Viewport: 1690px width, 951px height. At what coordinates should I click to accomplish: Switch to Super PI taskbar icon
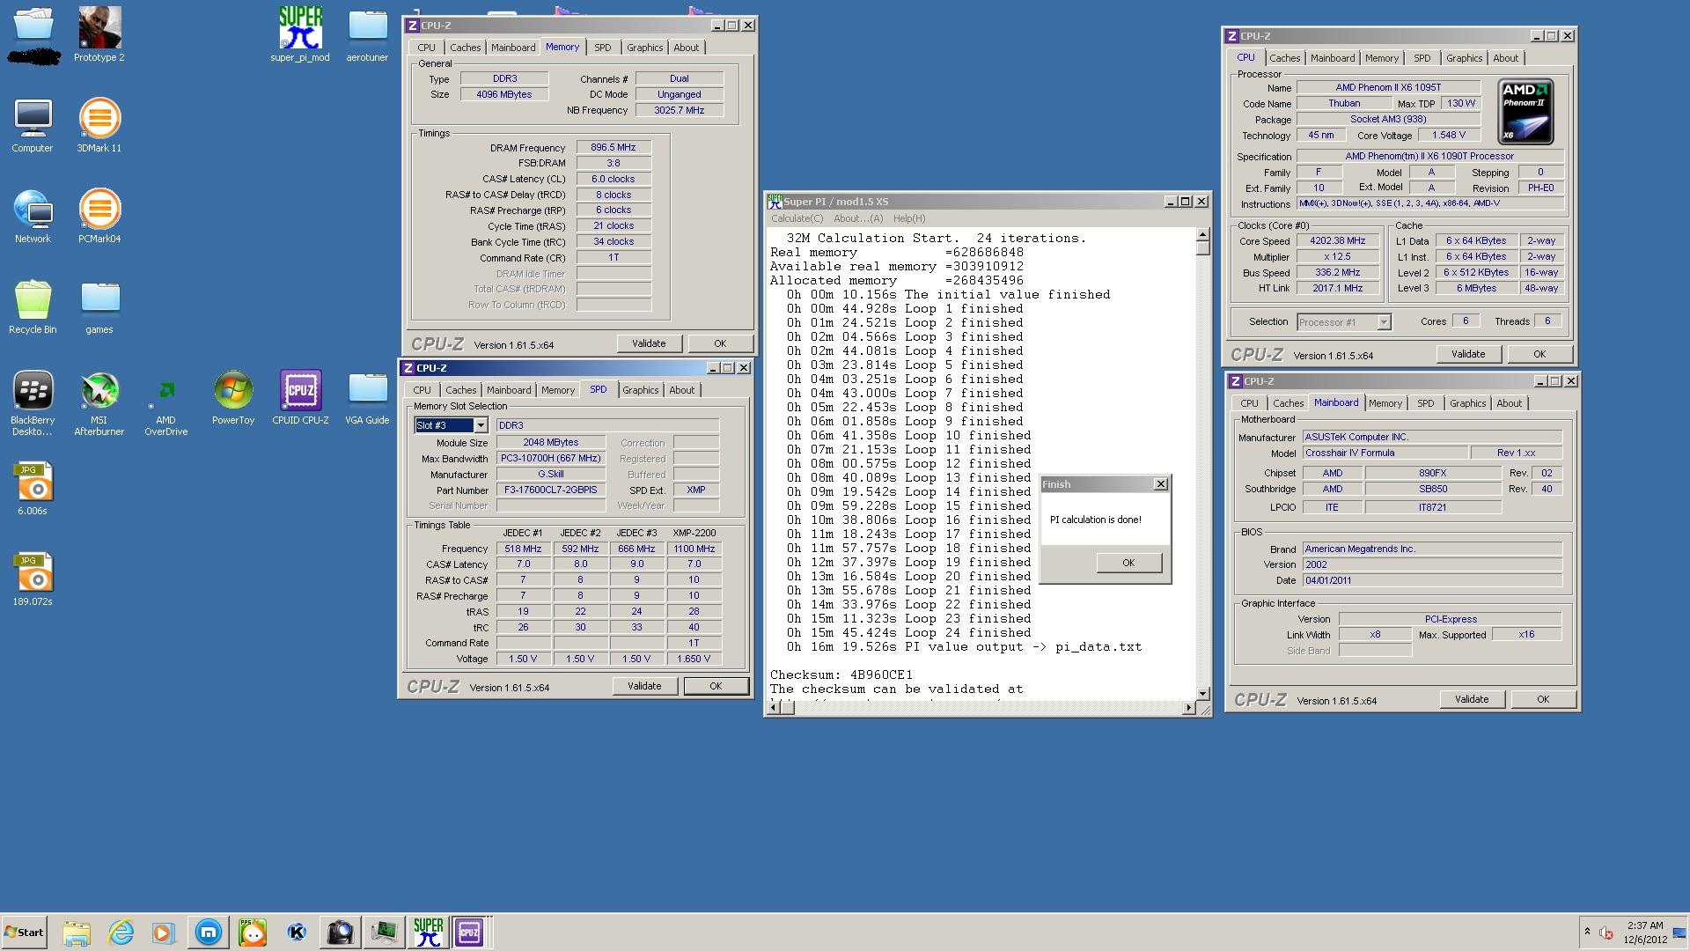click(x=428, y=933)
